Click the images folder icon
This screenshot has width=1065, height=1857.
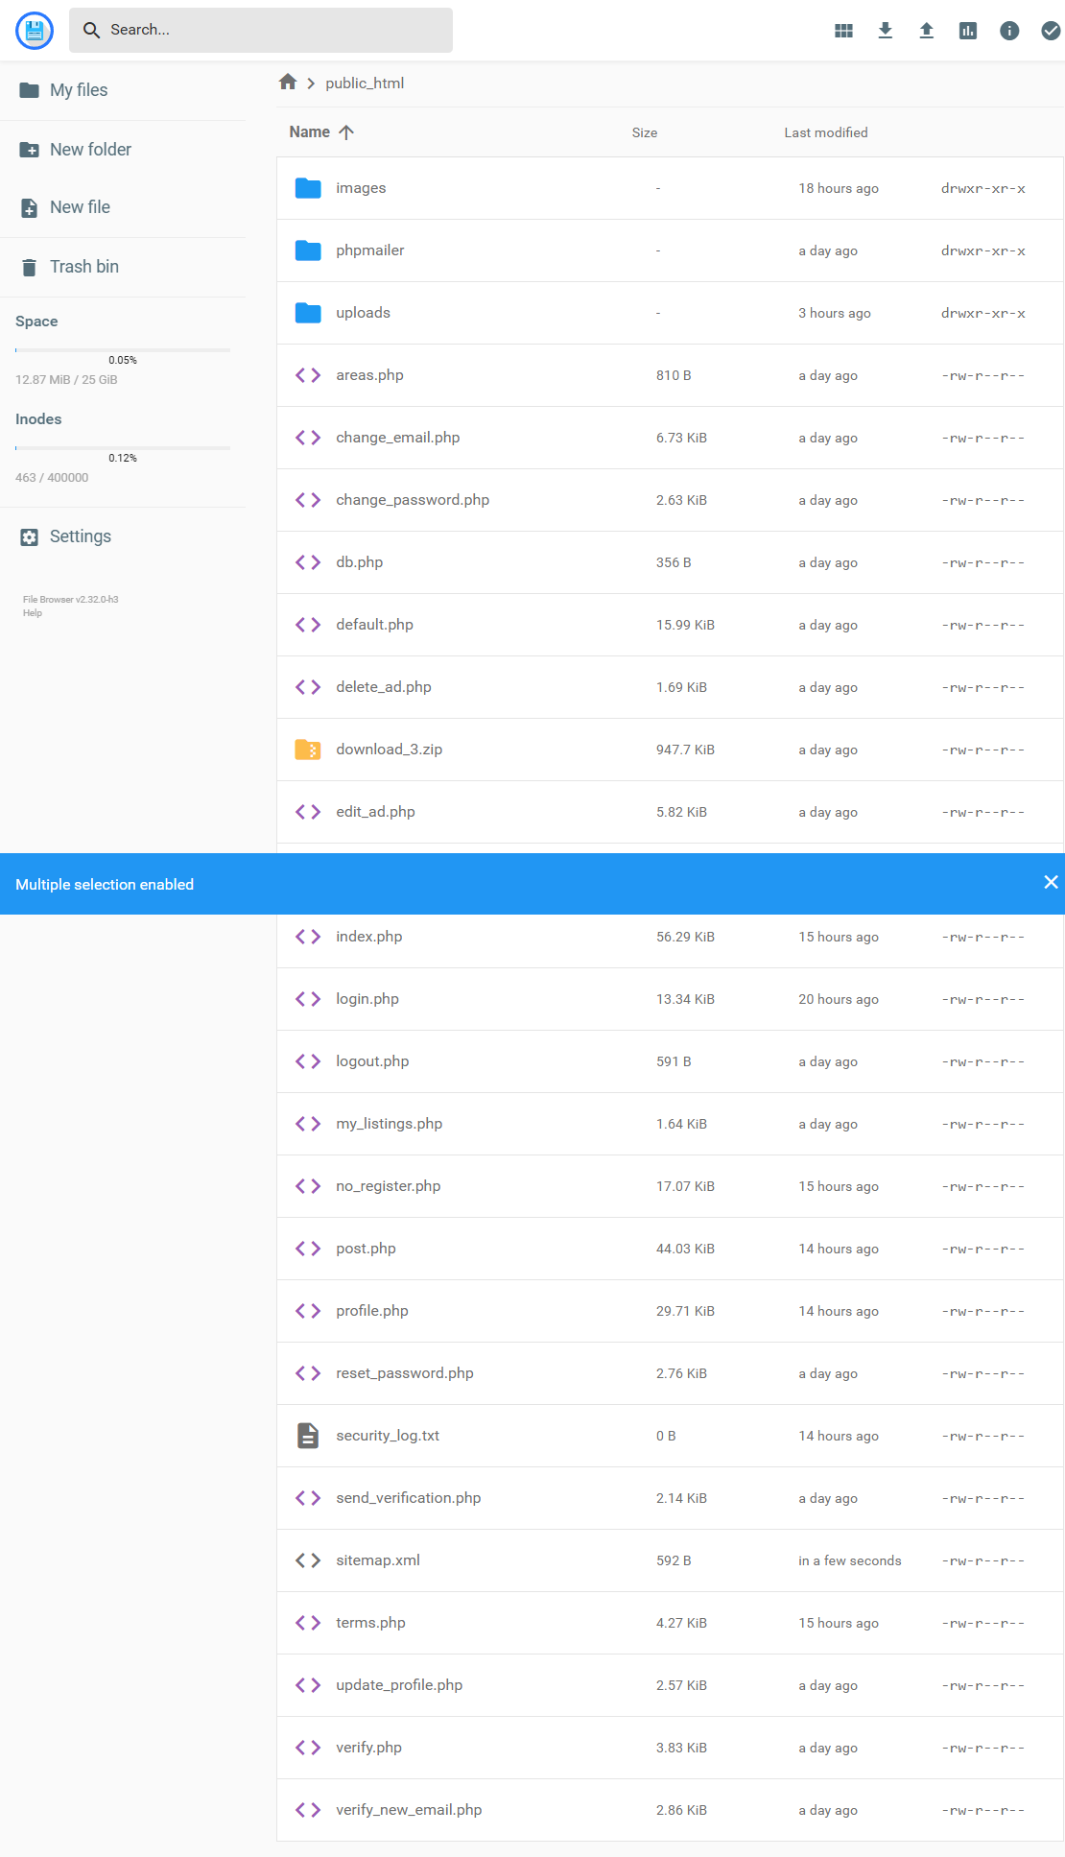(308, 188)
